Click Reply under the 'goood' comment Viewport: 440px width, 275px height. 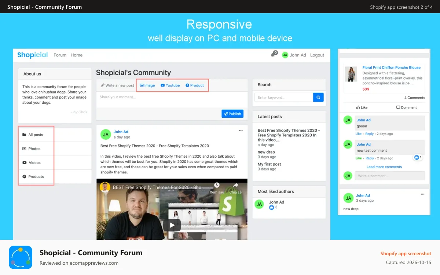point(370,134)
